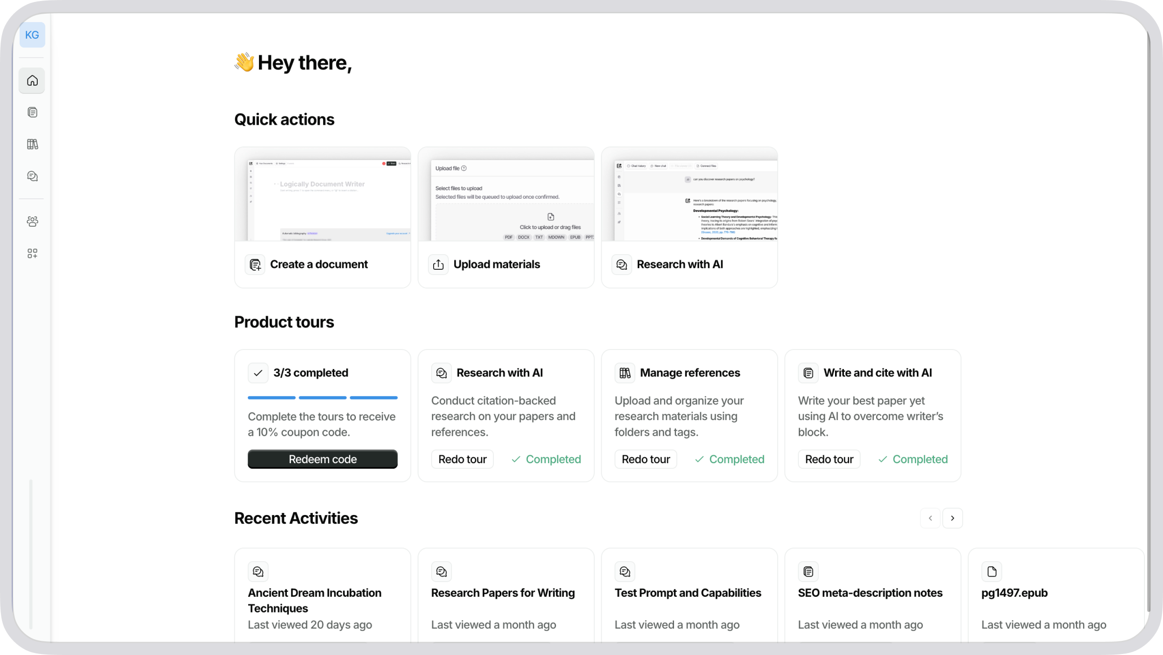Open SEO meta-description notes title
The height and width of the screenshot is (655, 1163).
(x=870, y=593)
